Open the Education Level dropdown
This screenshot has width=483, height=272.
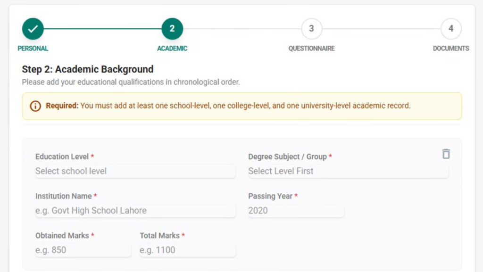[x=135, y=171]
